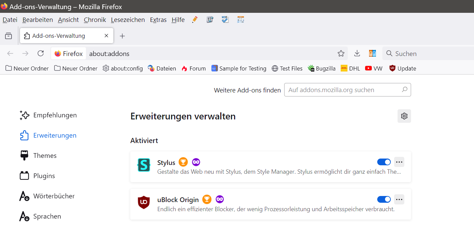474x225 pixels.
Task: Click the pencil icon in menu bar
Action: pyautogui.click(x=195, y=20)
